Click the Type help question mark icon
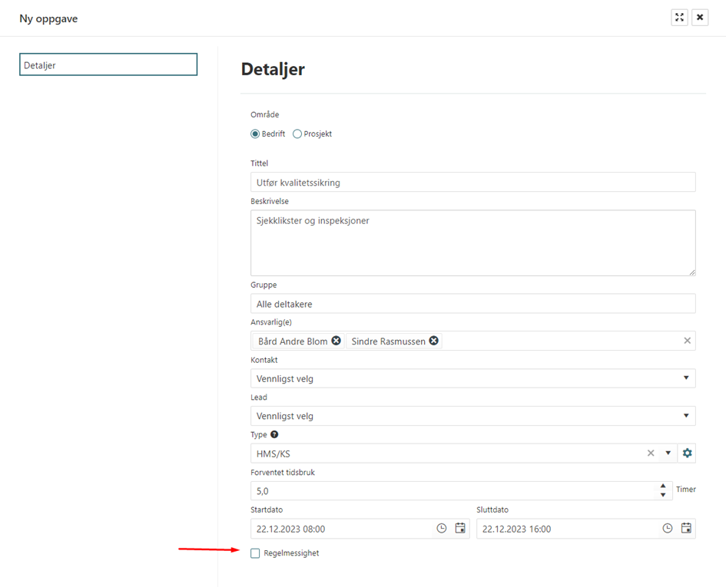The image size is (726, 587). tap(274, 434)
